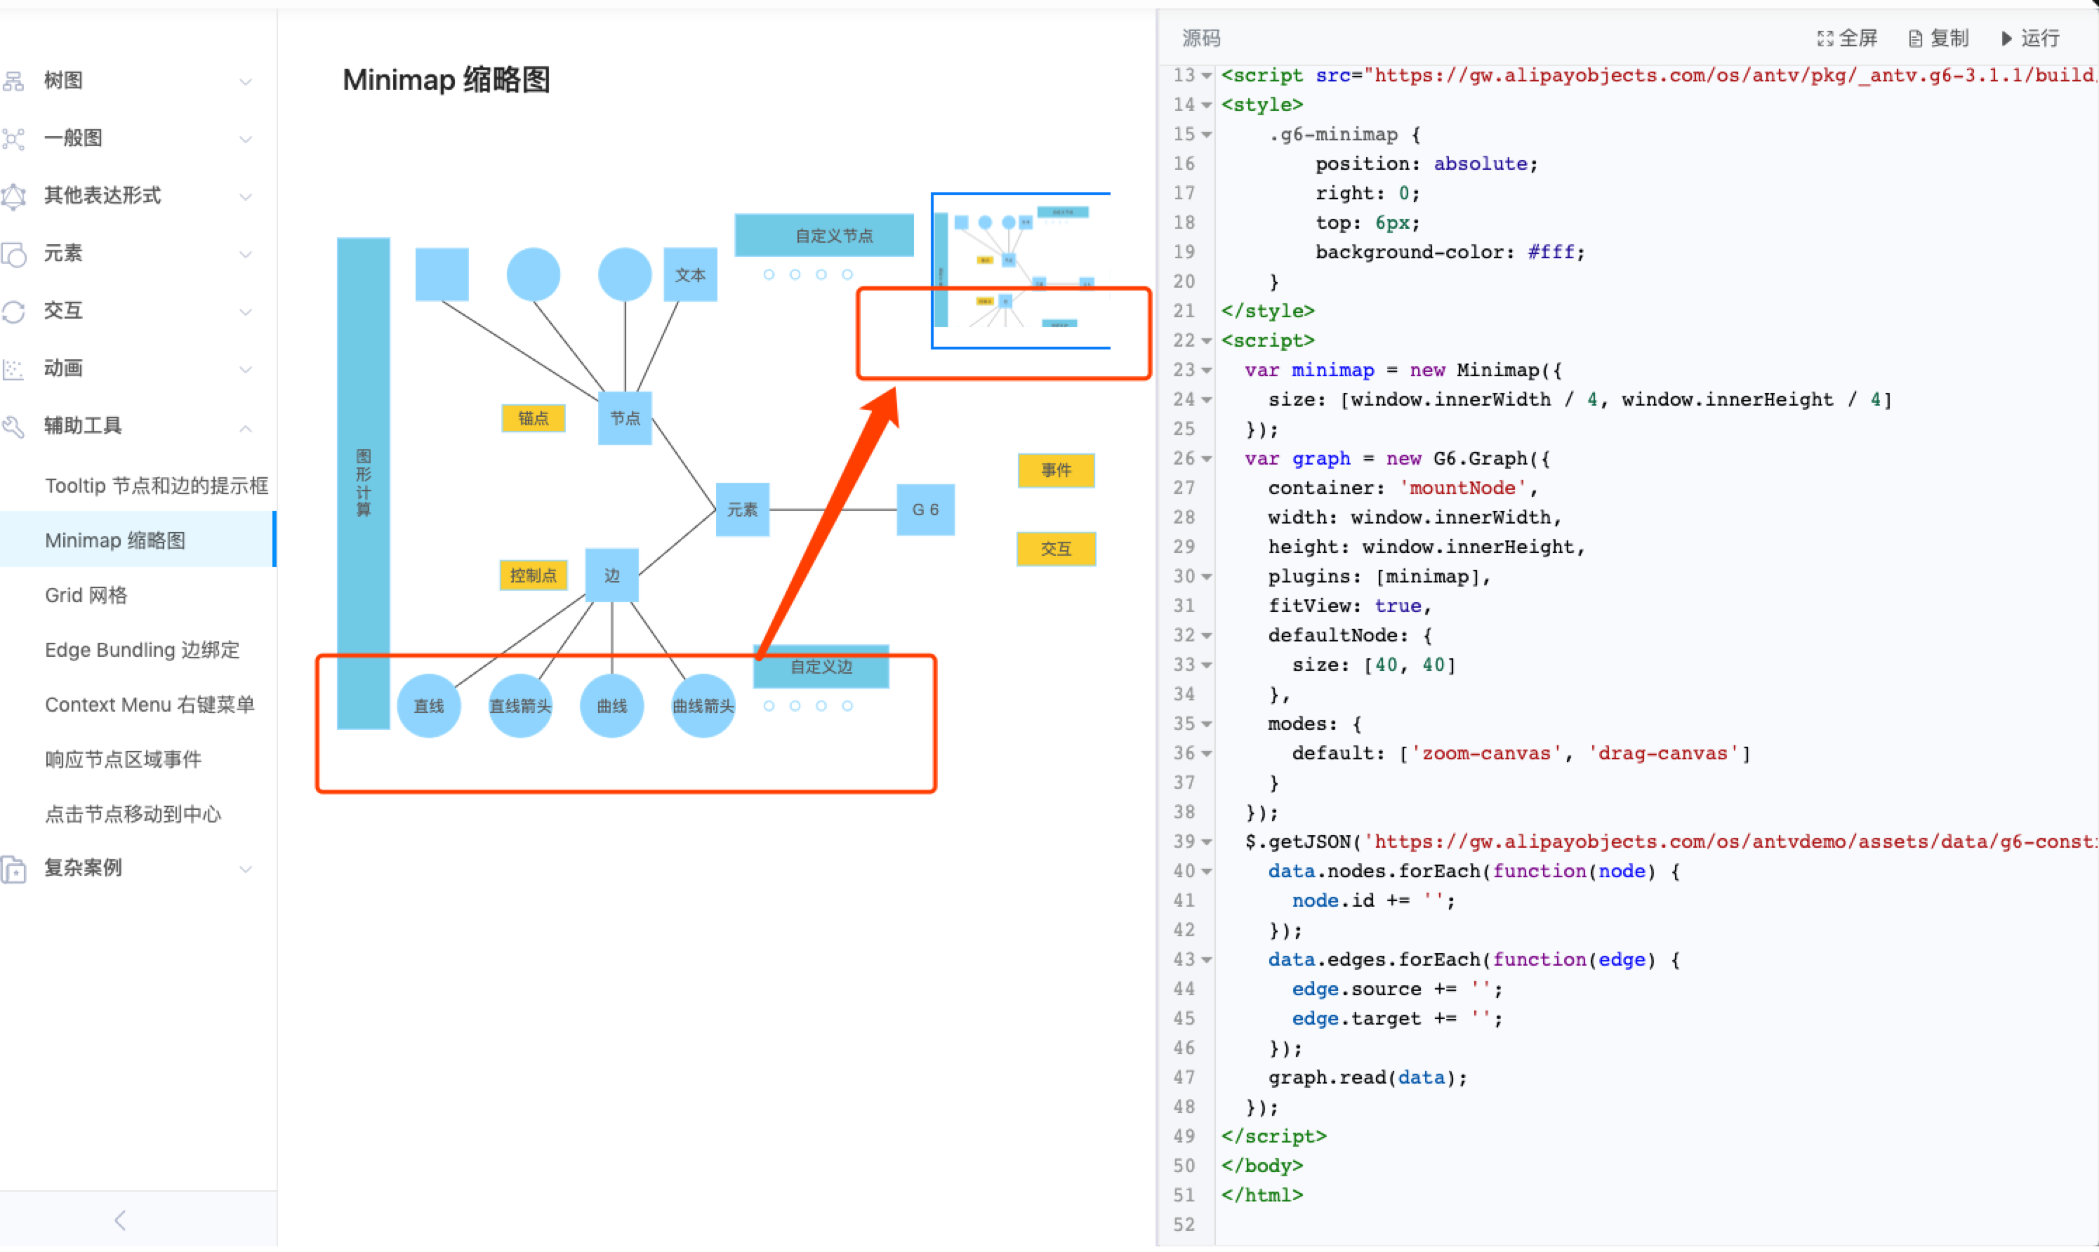Click the 全屏 fullscreen icon
The image size is (2099, 1252).
click(1826, 38)
